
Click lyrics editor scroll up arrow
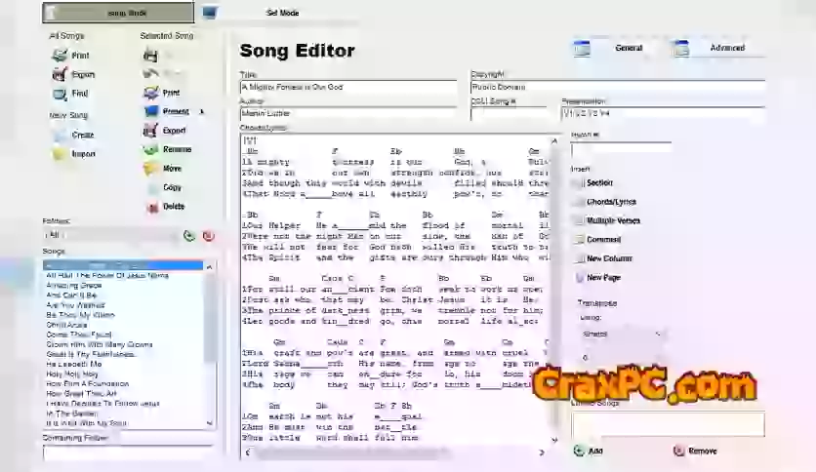coord(553,140)
